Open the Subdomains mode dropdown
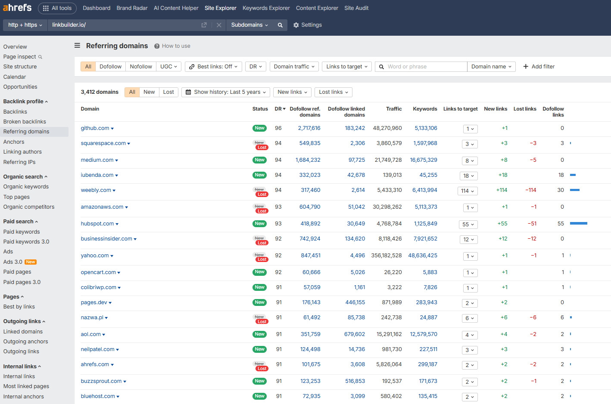 250,25
